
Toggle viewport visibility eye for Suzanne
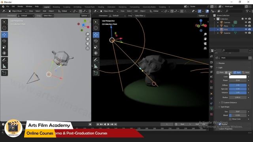pos(246,33)
